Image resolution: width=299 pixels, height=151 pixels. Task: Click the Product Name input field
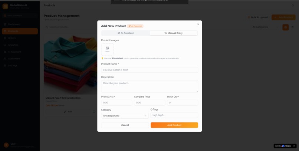149,70
